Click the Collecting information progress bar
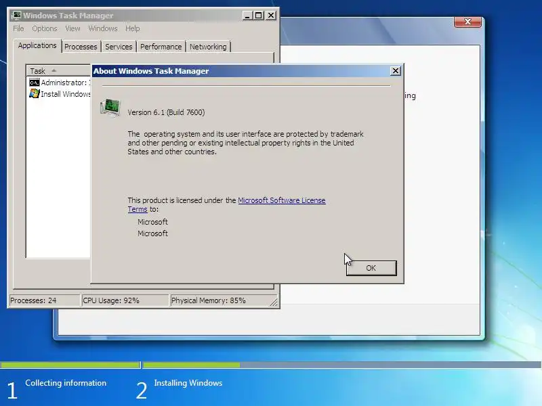The image size is (542, 406). point(70,365)
